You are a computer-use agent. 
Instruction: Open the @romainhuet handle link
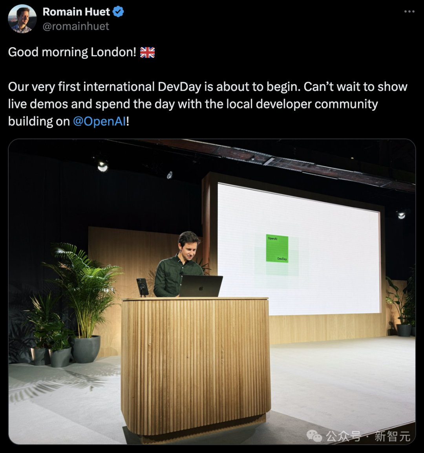pyautogui.click(x=76, y=26)
